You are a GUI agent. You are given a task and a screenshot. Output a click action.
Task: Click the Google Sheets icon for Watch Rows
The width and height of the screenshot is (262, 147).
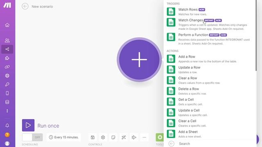click(171, 12)
